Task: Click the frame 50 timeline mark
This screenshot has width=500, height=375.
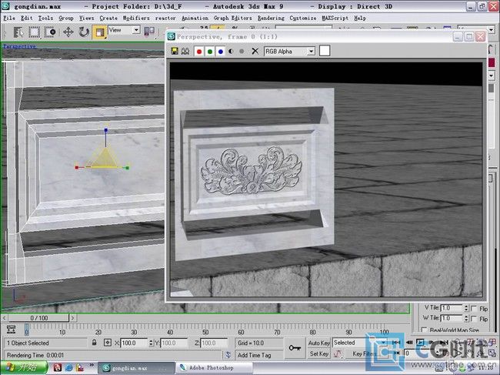Action: [205, 332]
